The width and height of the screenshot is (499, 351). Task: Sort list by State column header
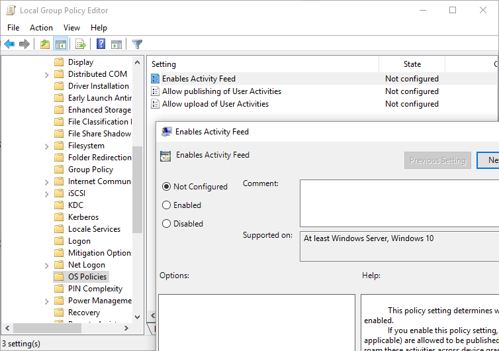[x=412, y=64]
